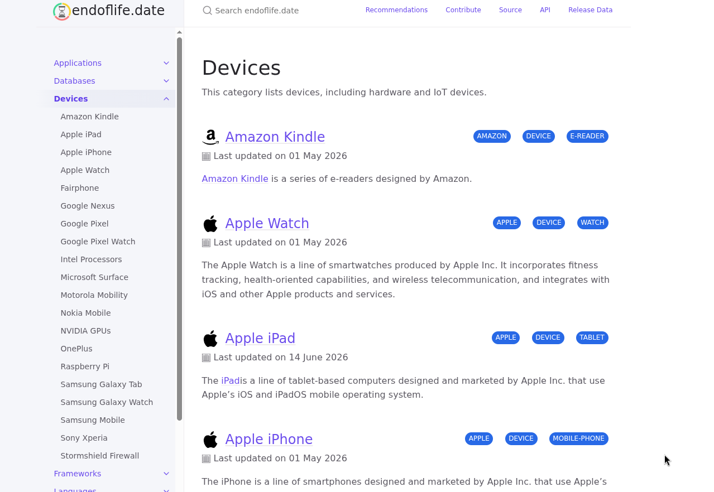The image size is (714, 492).
Task: Click the DEVICE tag on Apple iPhone
Action: click(521, 438)
